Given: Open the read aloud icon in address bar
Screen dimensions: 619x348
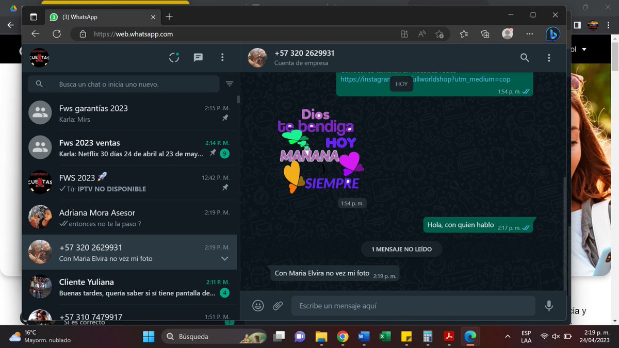Looking at the screenshot, I should coord(422,34).
